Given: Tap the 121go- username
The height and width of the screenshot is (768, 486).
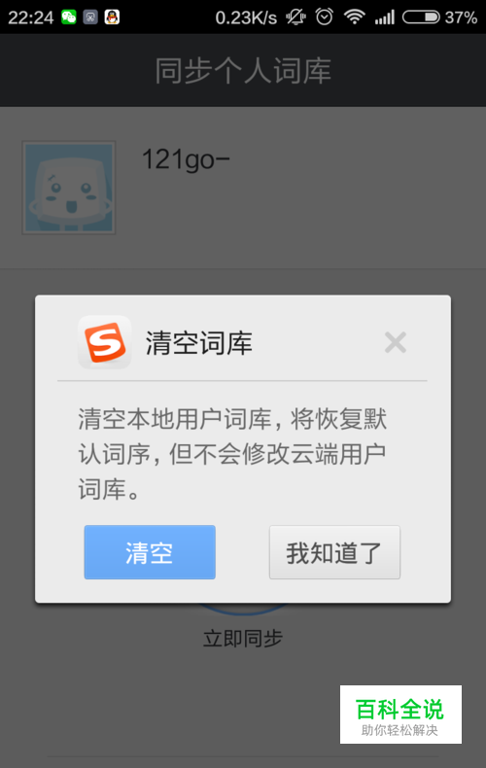Looking at the screenshot, I should pyautogui.click(x=186, y=159).
